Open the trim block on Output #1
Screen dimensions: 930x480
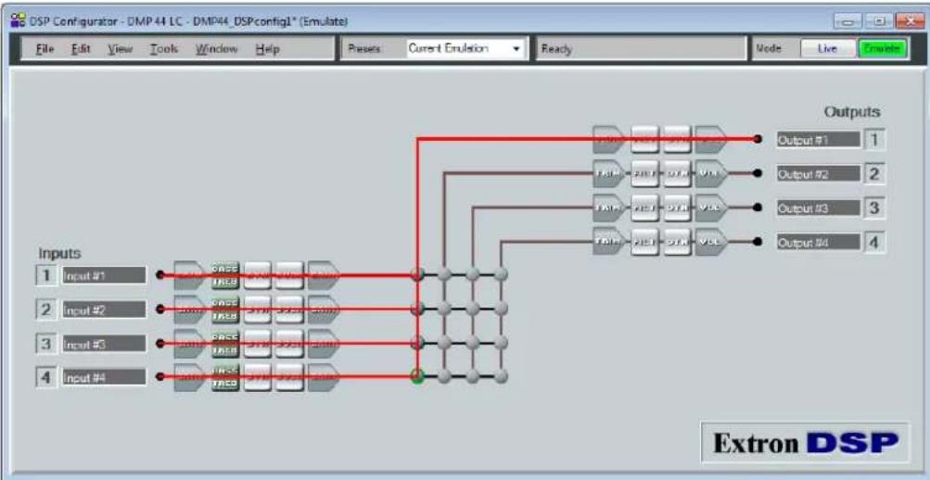pyautogui.click(x=608, y=139)
